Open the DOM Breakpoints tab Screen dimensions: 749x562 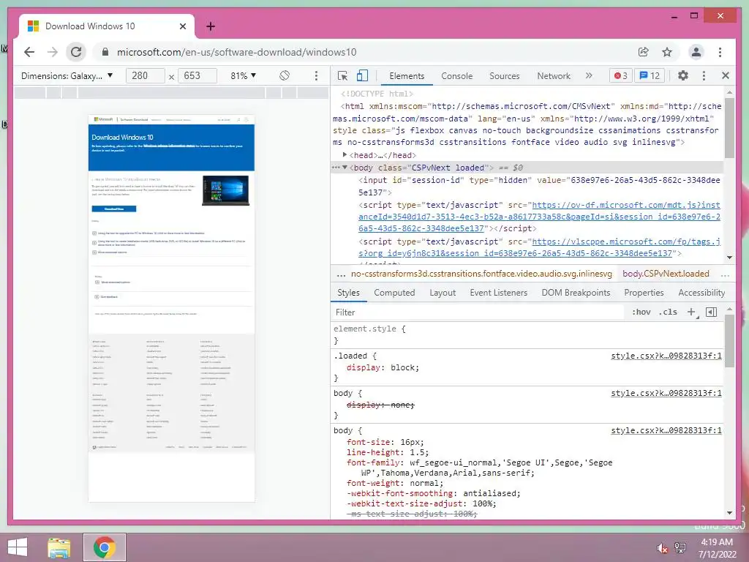pyautogui.click(x=576, y=293)
